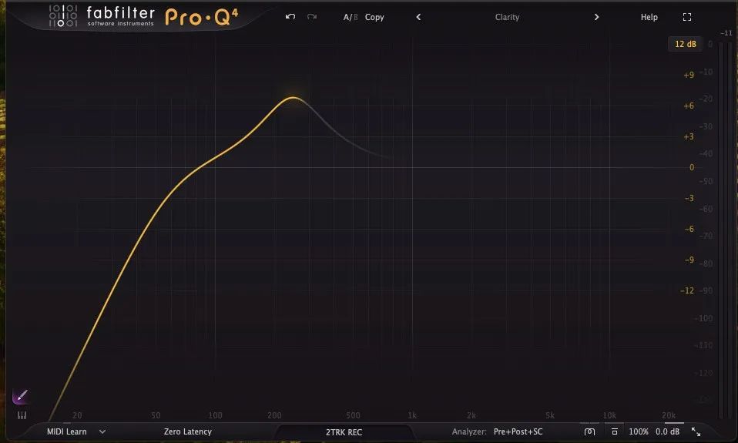This screenshot has width=738, height=443.
Task: Toggle the A/B state switch
Action: coord(351,17)
